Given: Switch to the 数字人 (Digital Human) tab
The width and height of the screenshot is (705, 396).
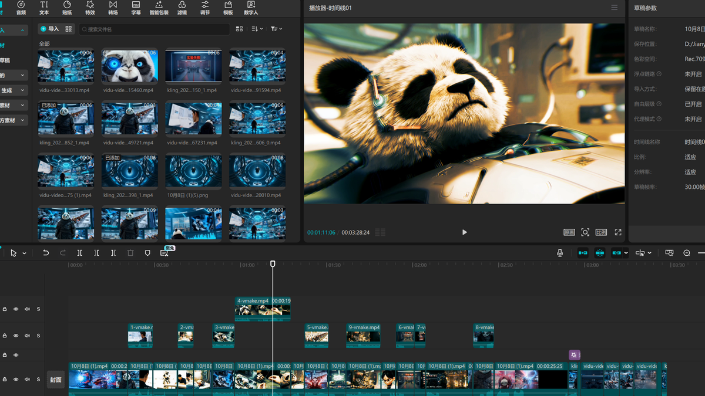Looking at the screenshot, I should pyautogui.click(x=251, y=8).
